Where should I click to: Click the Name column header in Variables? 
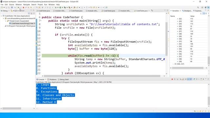(173, 16)
